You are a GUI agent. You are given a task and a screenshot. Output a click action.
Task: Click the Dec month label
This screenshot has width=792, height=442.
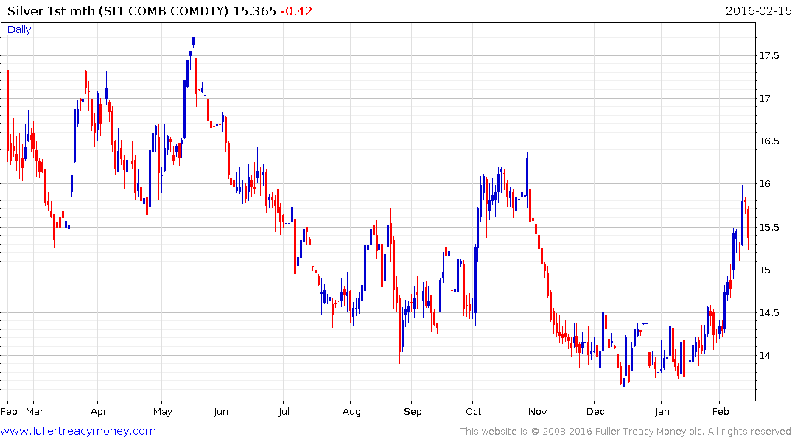point(595,412)
